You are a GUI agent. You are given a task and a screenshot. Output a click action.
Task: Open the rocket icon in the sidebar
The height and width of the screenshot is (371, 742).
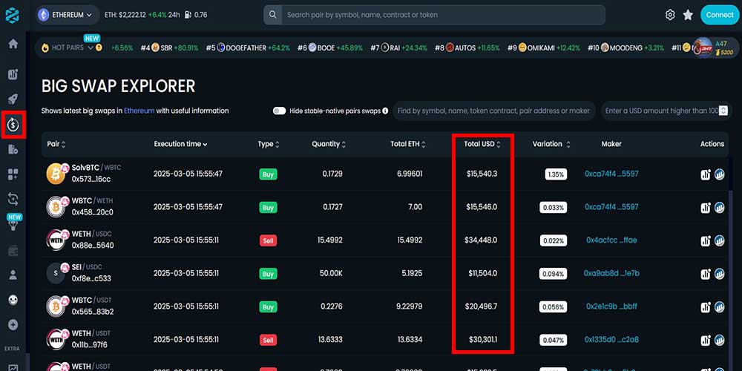[13, 99]
